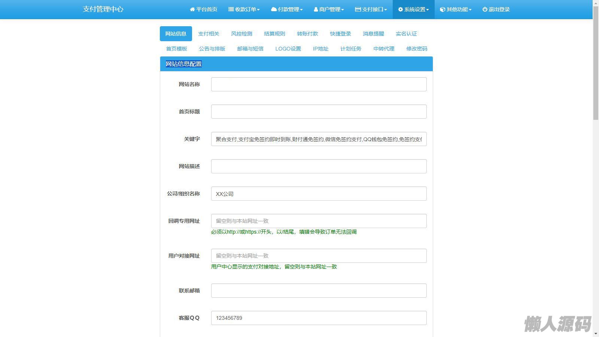599x337 pixels.
Task: Switch to the 支付相关 tab
Action: 209,34
